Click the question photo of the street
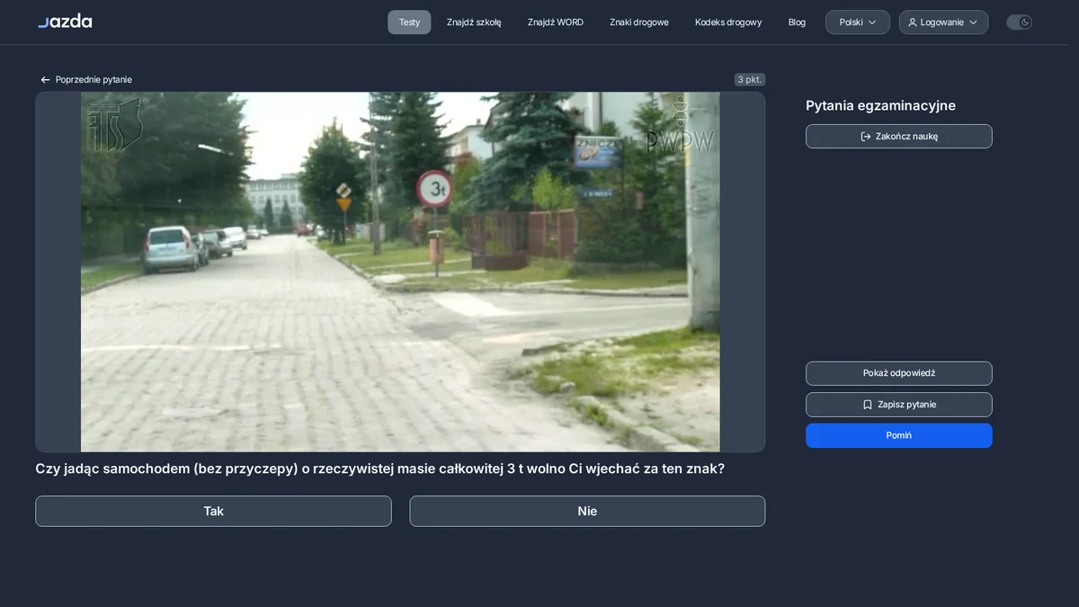The image size is (1079, 607). (400, 272)
